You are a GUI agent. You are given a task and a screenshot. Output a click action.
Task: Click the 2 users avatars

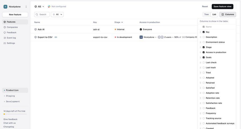[161, 37]
